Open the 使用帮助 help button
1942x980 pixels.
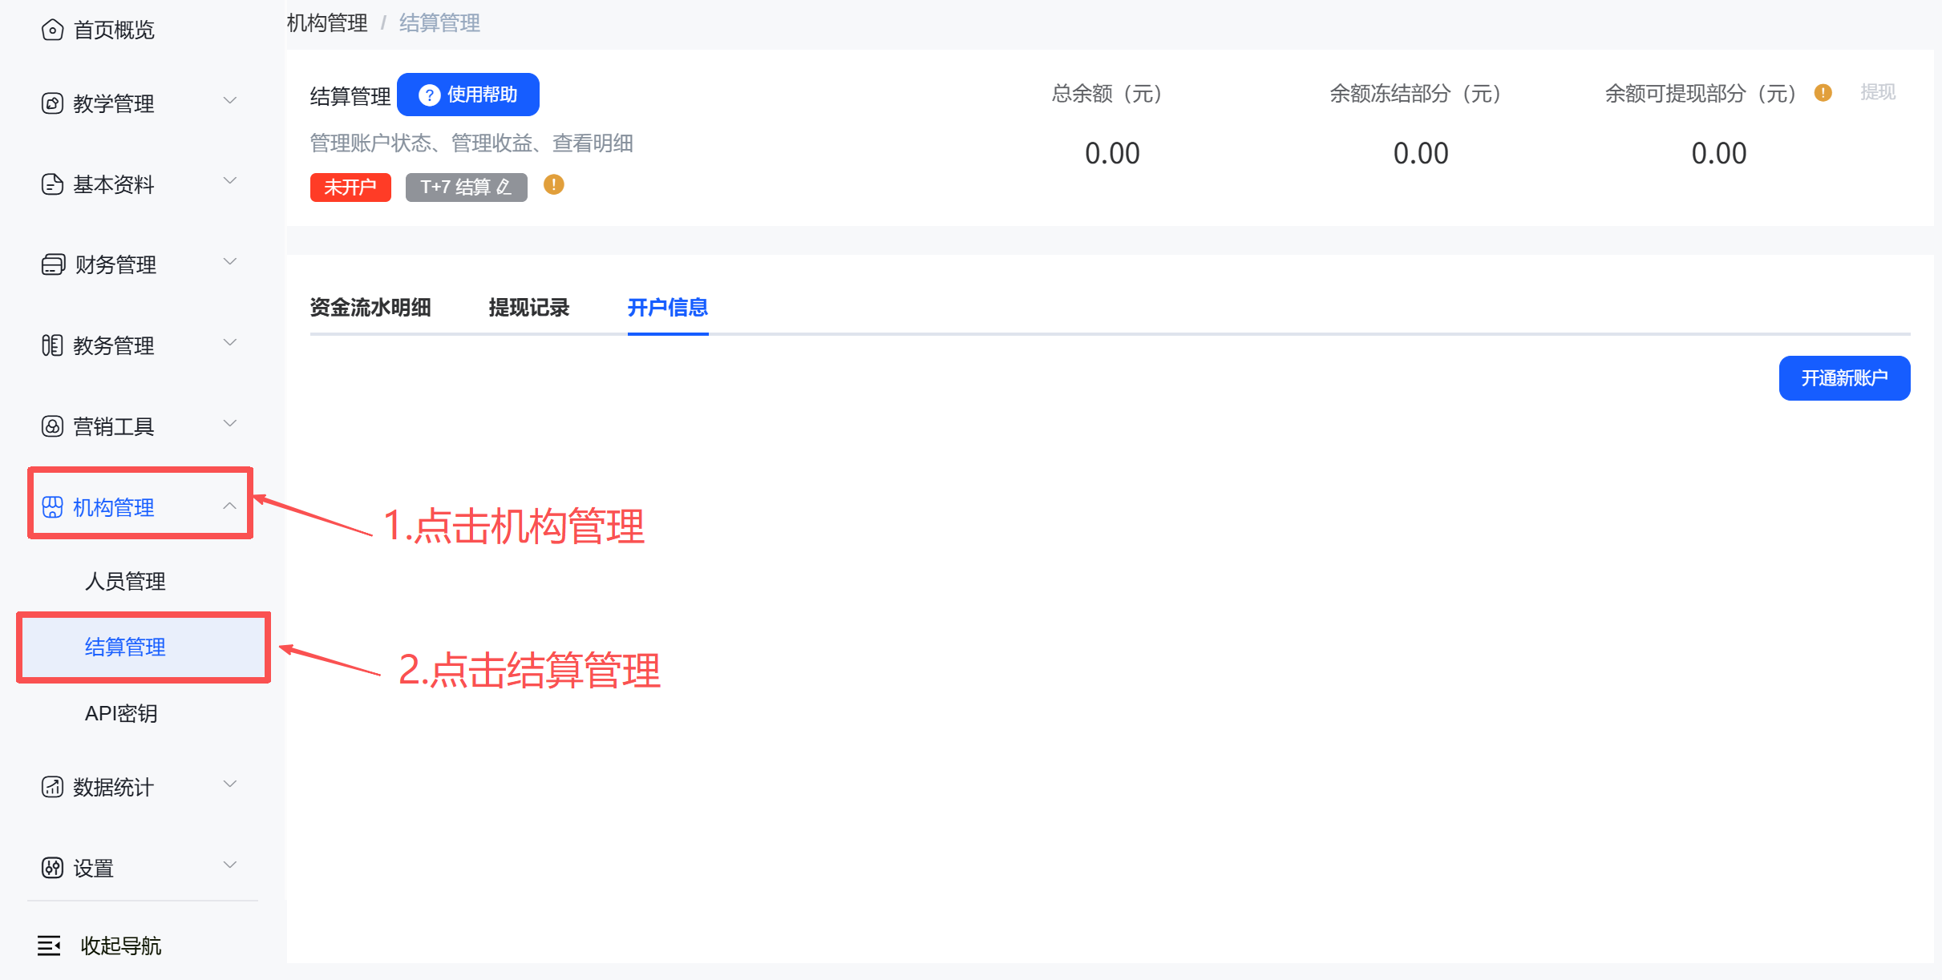[468, 95]
